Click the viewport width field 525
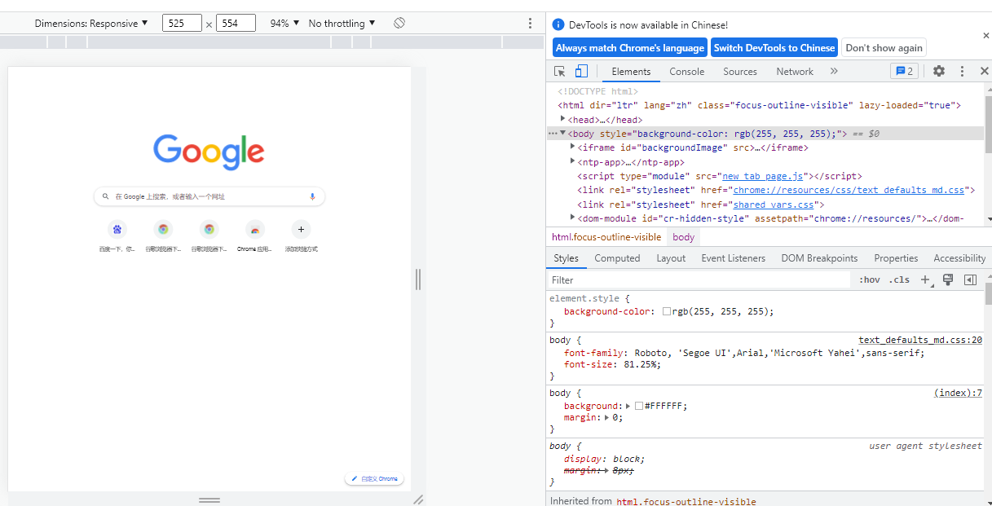The width and height of the screenshot is (992, 506). [182, 24]
